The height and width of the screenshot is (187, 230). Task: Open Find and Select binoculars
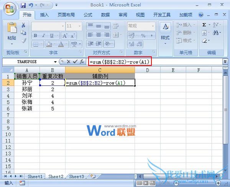click(x=215, y=33)
